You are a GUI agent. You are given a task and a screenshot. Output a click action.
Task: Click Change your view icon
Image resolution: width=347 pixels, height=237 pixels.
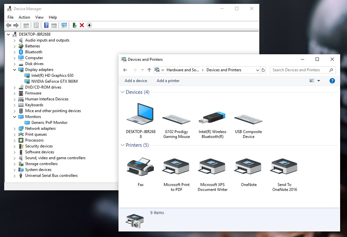pyautogui.click(x=312, y=81)
